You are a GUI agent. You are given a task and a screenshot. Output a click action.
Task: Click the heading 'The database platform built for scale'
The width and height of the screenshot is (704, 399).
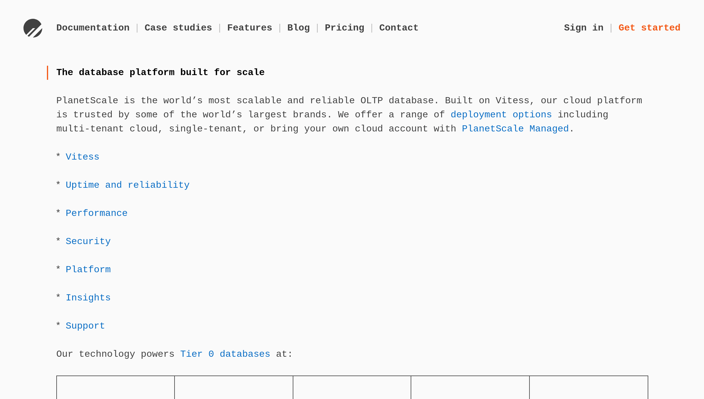(160, 72)
